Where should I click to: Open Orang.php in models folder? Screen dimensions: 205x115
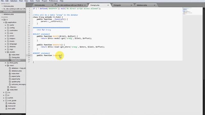pyautogui.click(x=15, y=57)
